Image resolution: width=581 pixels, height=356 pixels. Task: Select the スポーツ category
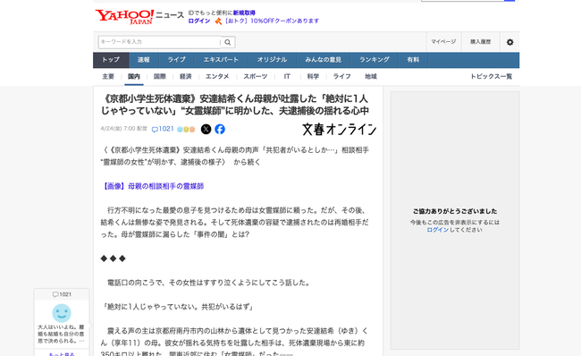pyautogui.click(x=256, y=76)
